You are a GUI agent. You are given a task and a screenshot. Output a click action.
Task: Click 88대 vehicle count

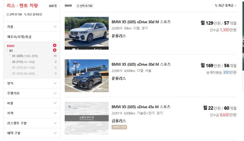click(x=53, y=6)
